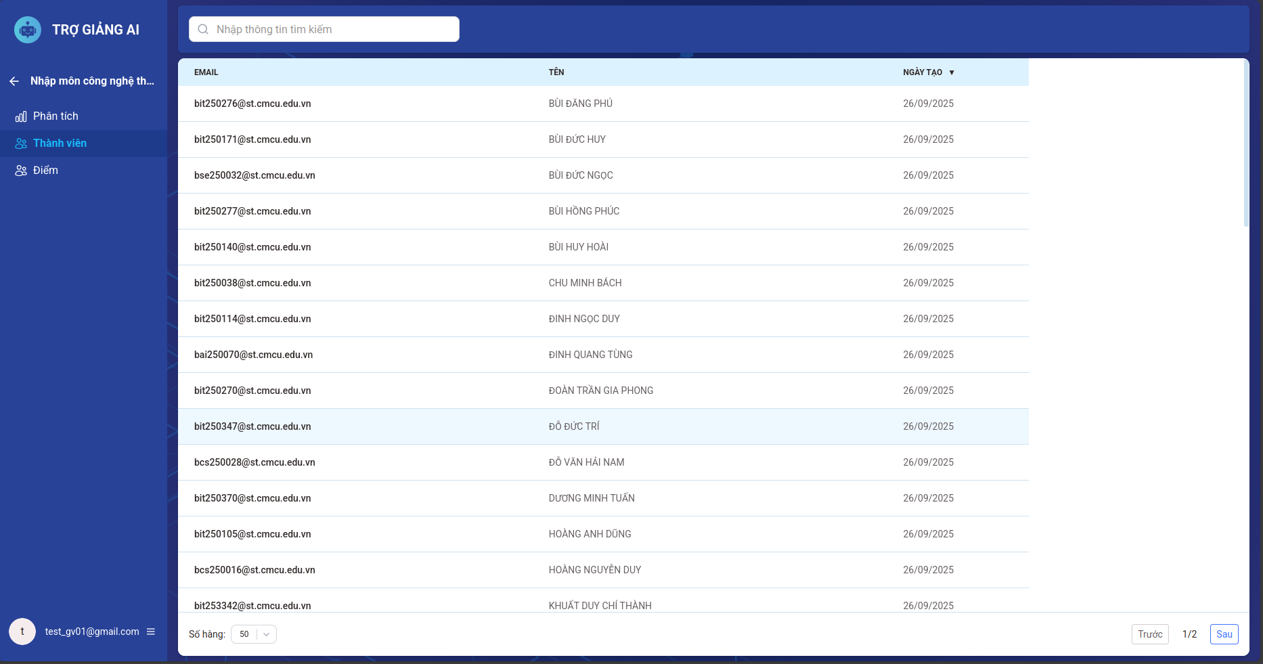
Task: Open the Phân tích menu item
Action: pyautogui.click(x=56, y=116)
